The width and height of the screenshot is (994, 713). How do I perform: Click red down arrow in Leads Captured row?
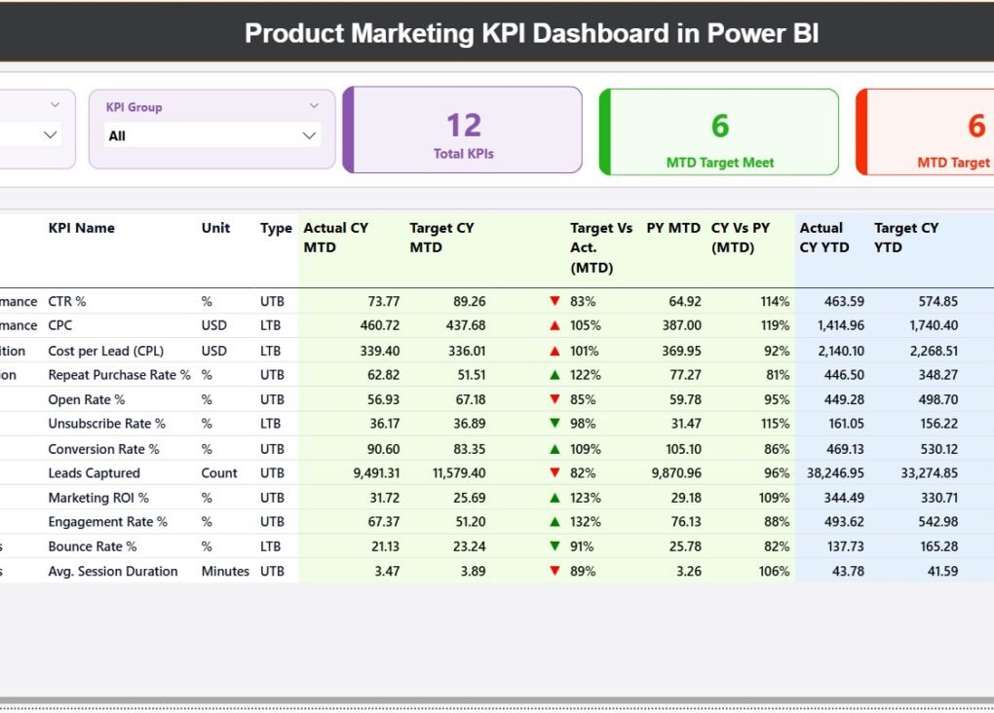[554, 472]
